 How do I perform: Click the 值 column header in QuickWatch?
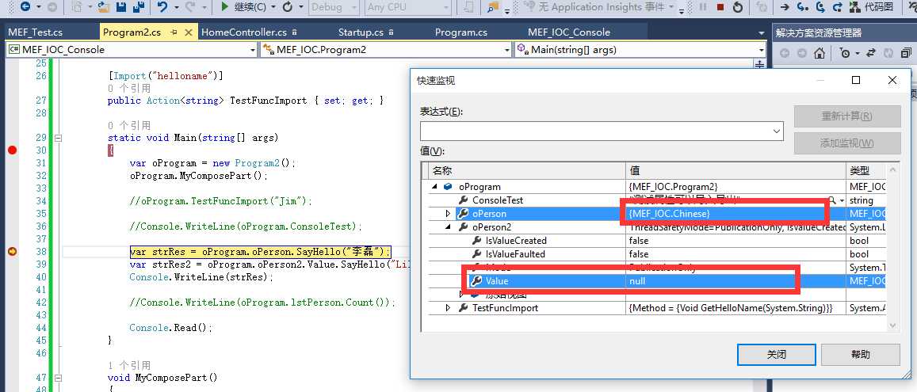point(736,171)
